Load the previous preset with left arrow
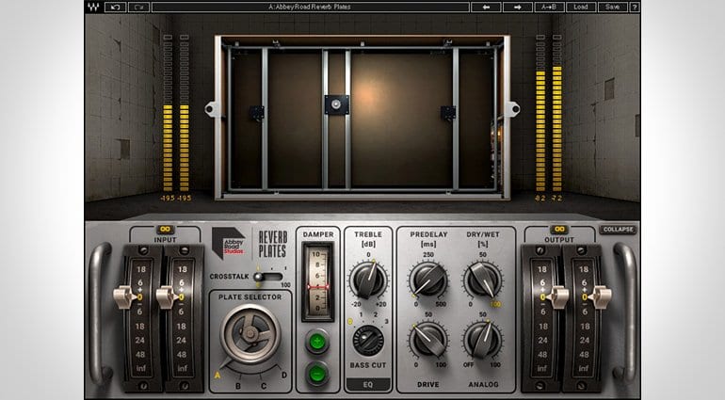 486,7
